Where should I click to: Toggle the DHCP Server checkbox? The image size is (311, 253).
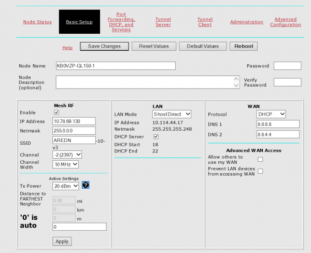tap(156, 137)
